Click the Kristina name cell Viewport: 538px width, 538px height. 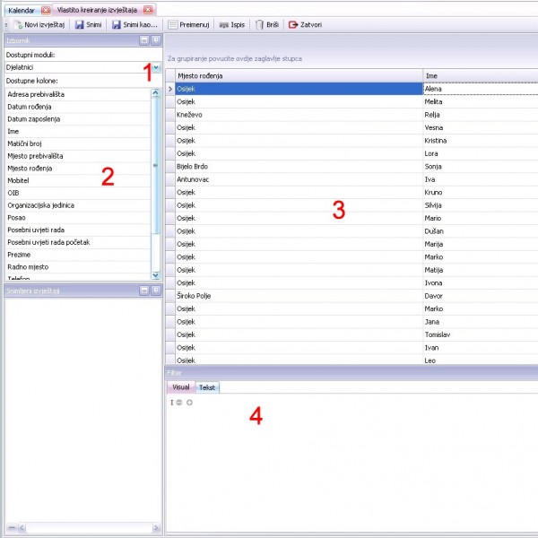point(481,141)
